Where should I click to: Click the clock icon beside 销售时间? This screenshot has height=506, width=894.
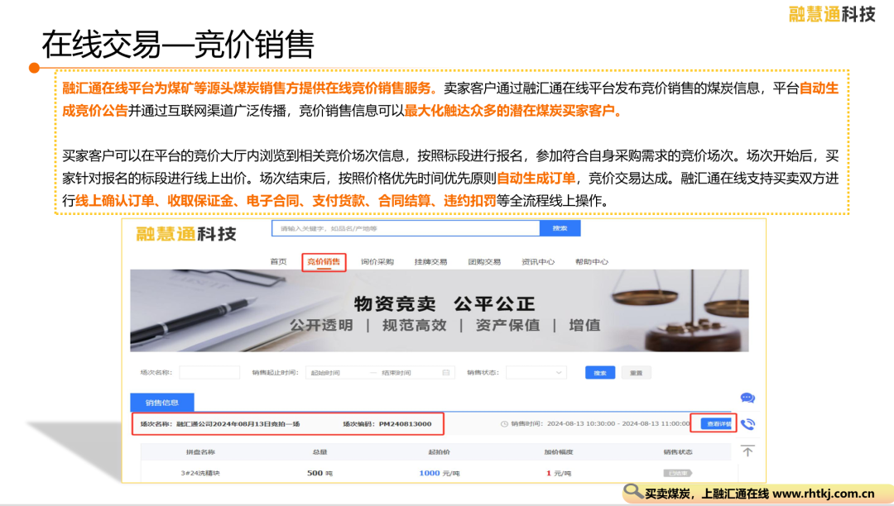[504, 424]
